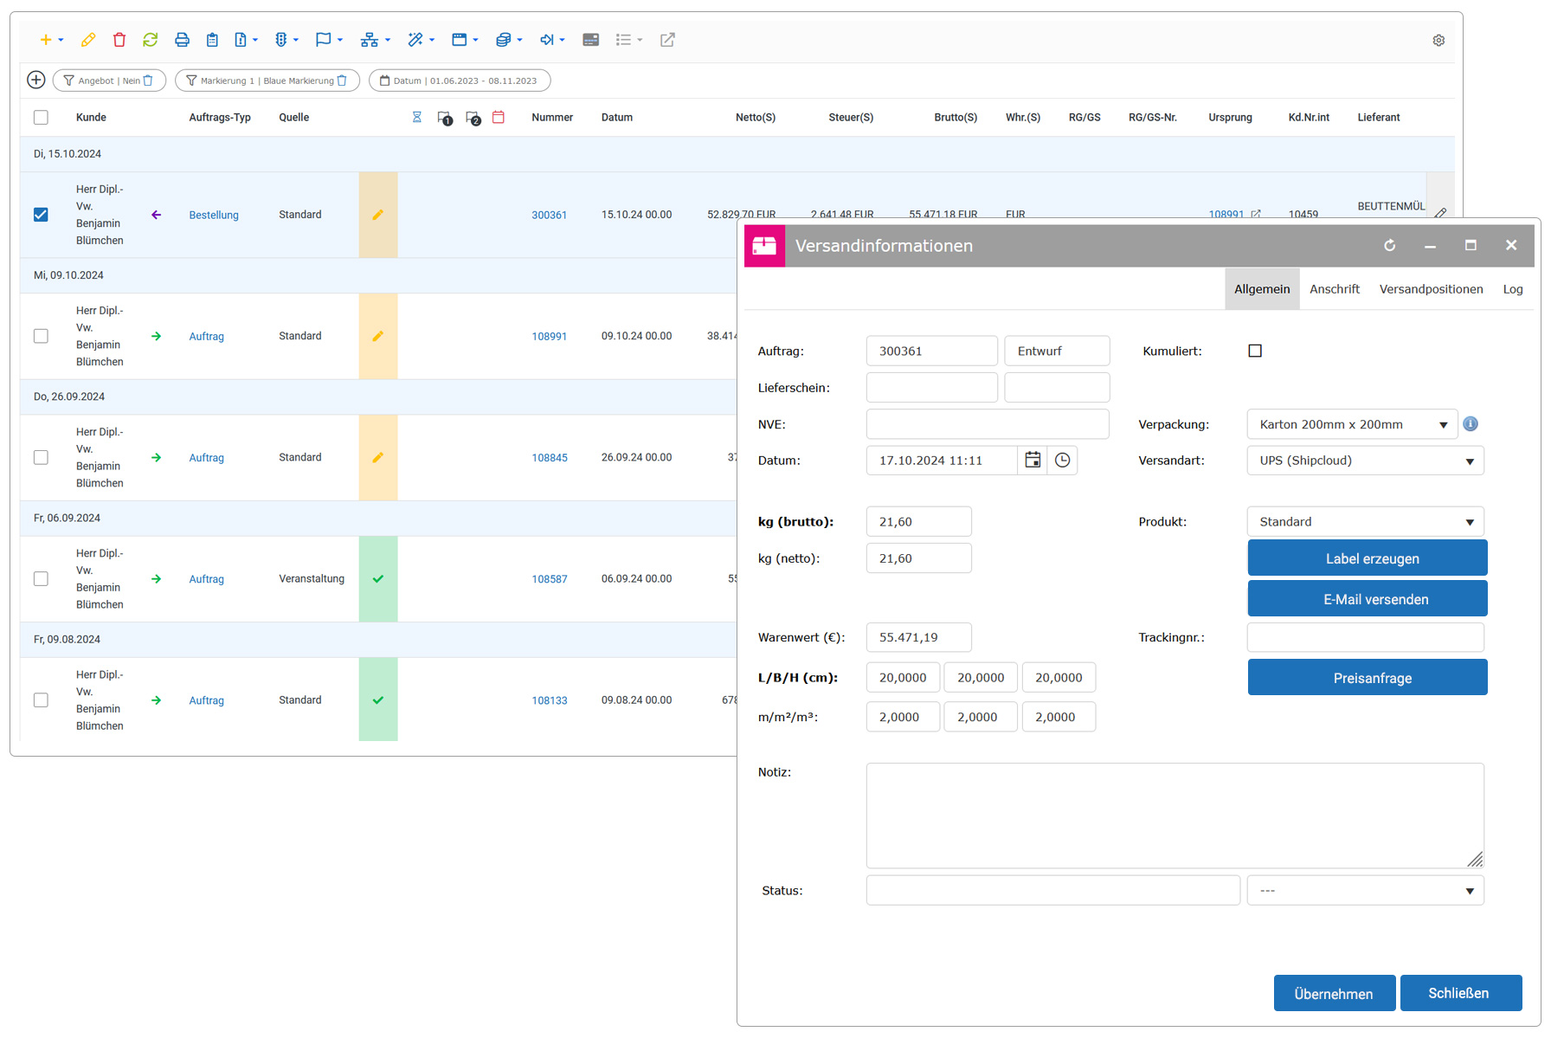Open the Datum date range filter chip
This screenshot has height=1038, width=1551.
point(460,81)
